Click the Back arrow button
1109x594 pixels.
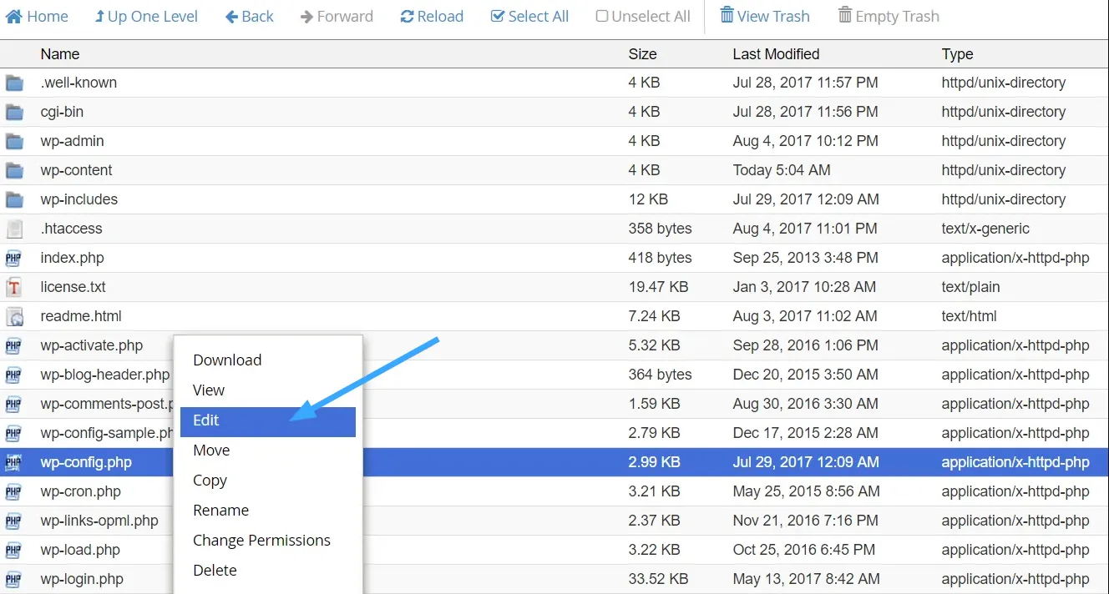tap(250, 16)
